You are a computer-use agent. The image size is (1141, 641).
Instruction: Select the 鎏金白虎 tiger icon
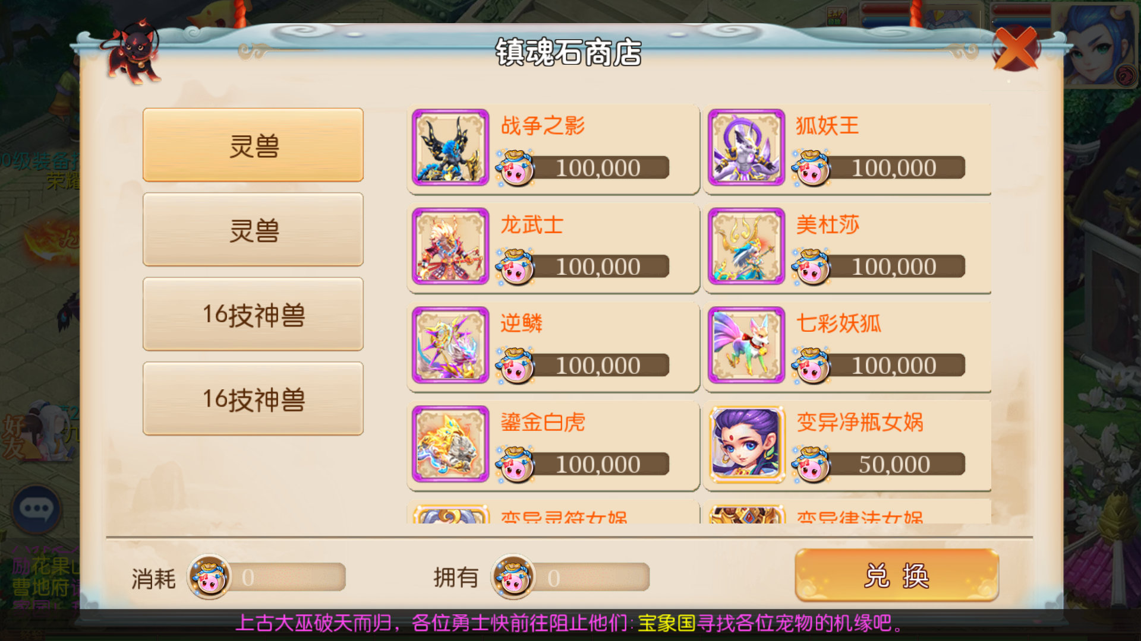click(450, 444)
